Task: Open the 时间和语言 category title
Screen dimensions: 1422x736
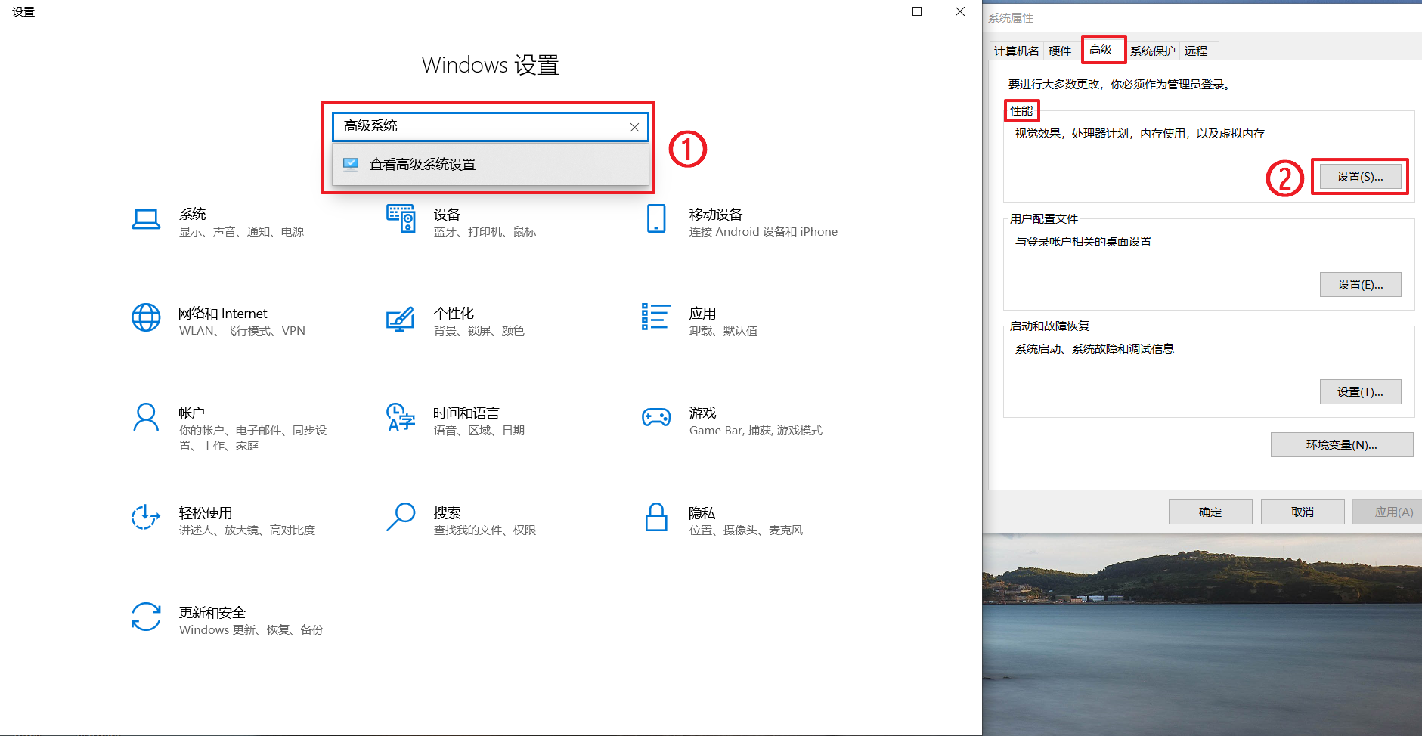Action: (466, 413)
